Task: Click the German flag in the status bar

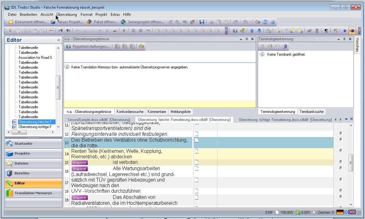Action: (x=340, y=213)
